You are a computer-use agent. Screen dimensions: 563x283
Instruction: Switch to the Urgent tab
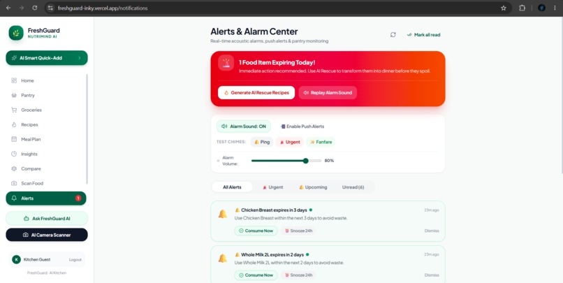273,187
